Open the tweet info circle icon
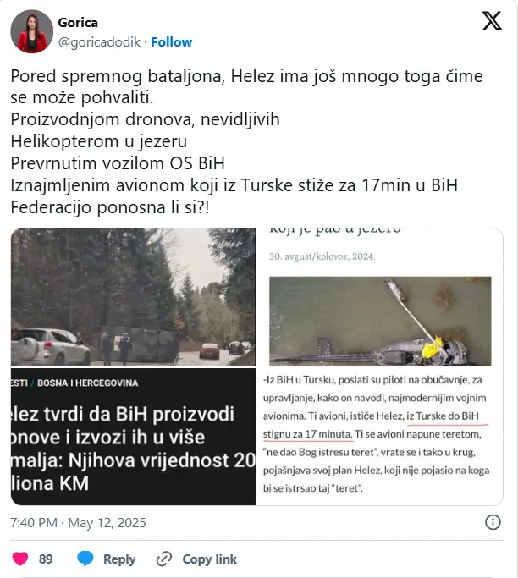Viewport: 518px width, 578px height. point(493,522)
